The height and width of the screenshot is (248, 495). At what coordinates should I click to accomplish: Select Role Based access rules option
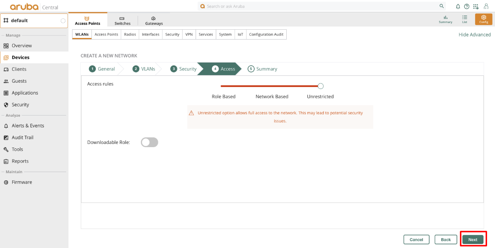click(223, 97)
